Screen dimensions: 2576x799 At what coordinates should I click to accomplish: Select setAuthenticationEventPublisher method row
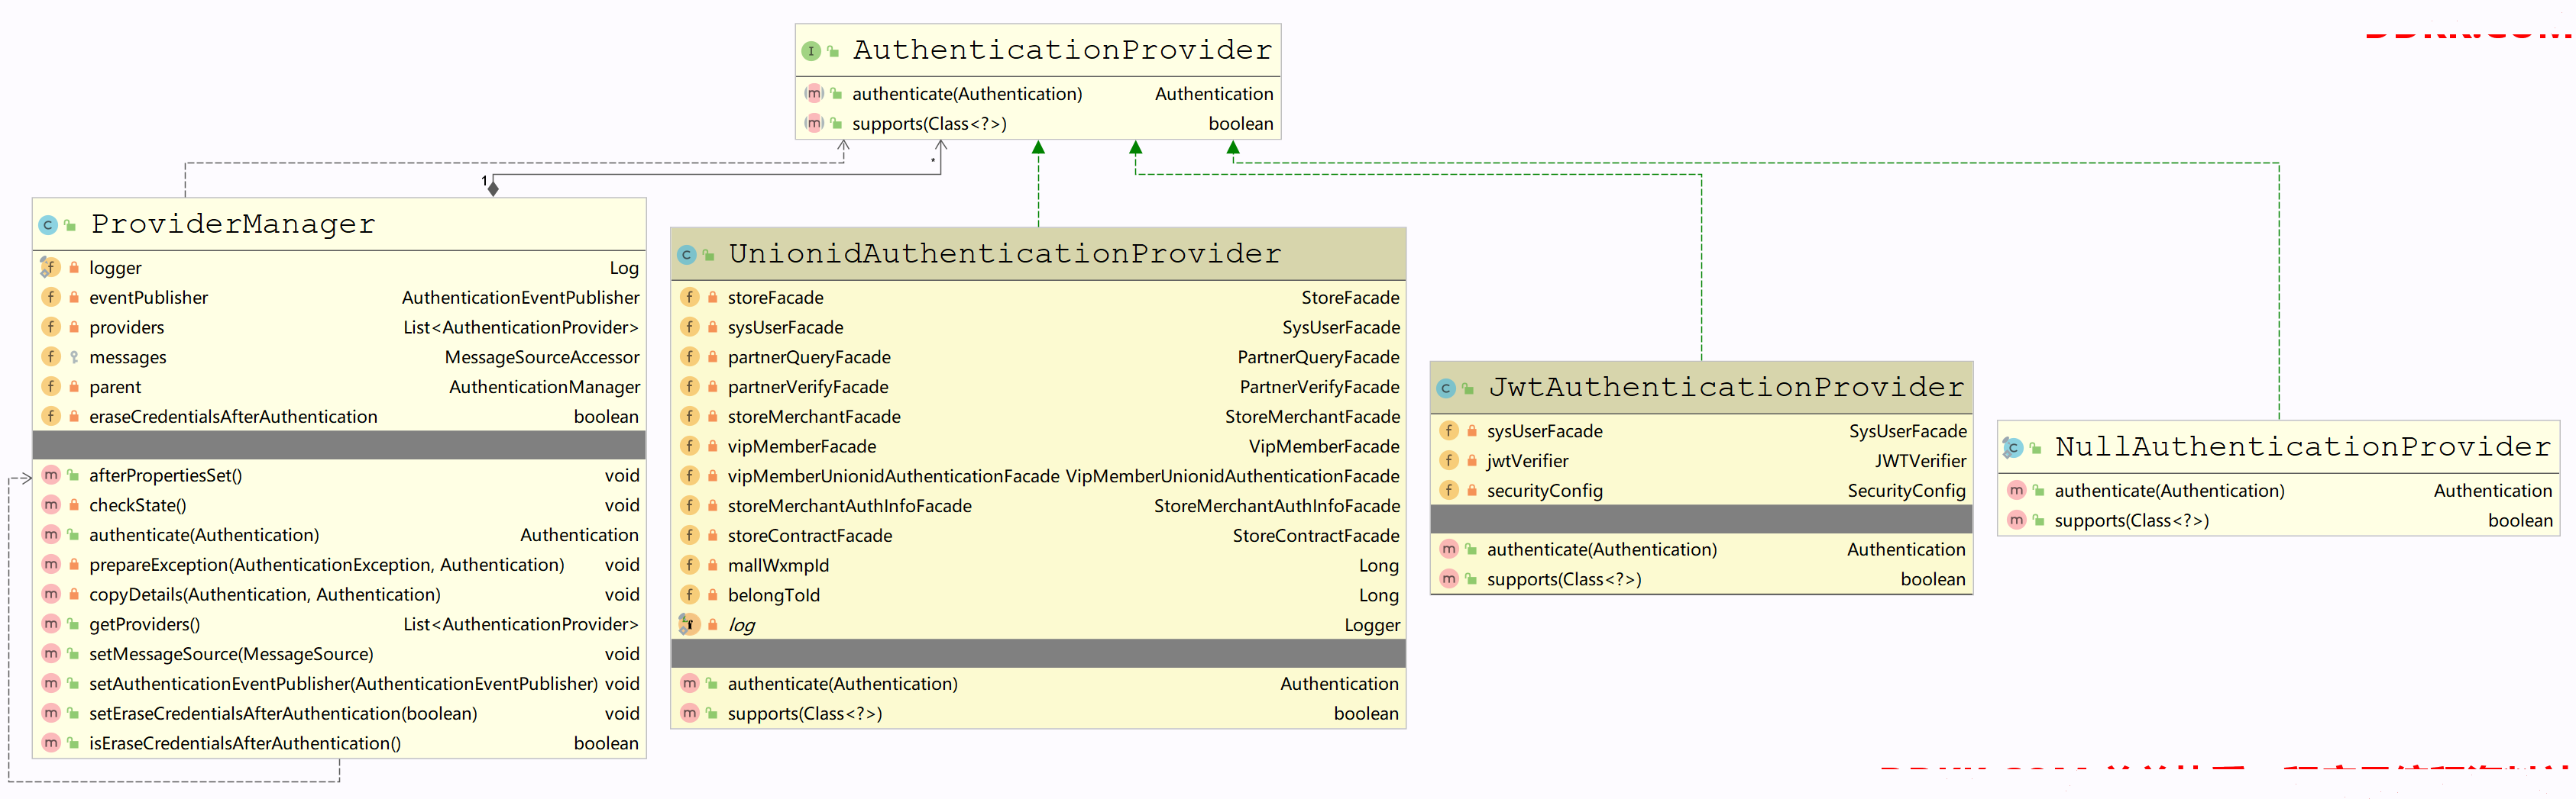[x=339, y=684]
